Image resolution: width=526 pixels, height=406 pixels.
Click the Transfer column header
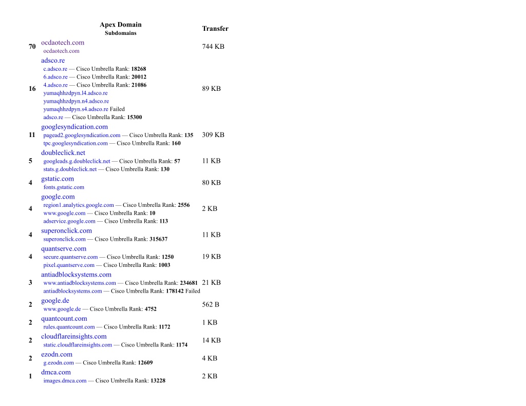215,29
